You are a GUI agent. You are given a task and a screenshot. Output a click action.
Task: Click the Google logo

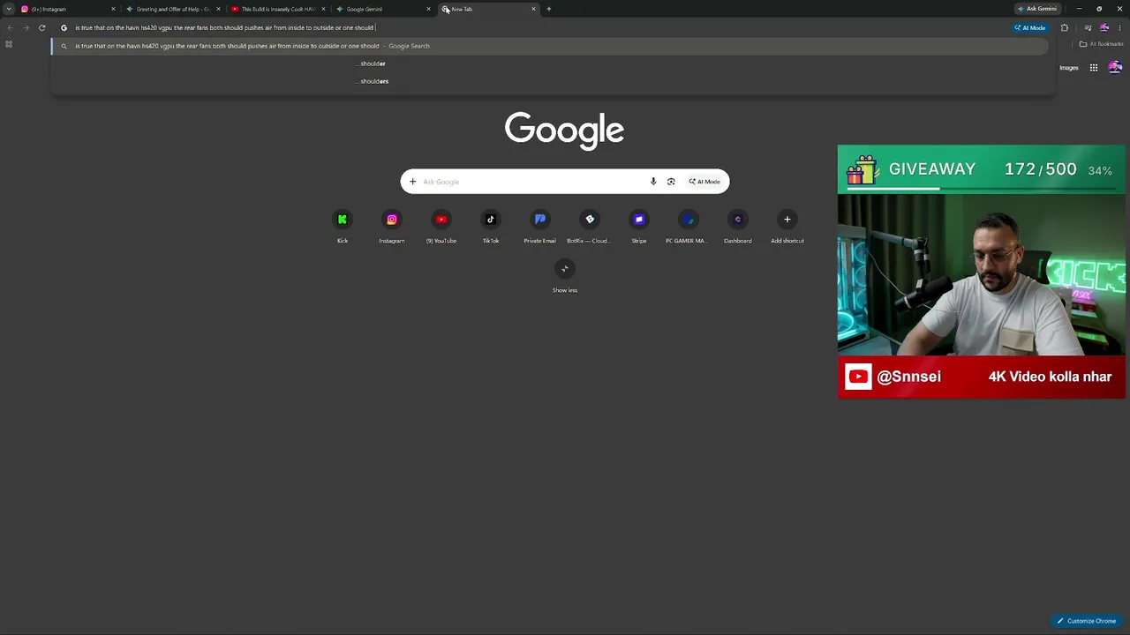click(x=565, y=131)
